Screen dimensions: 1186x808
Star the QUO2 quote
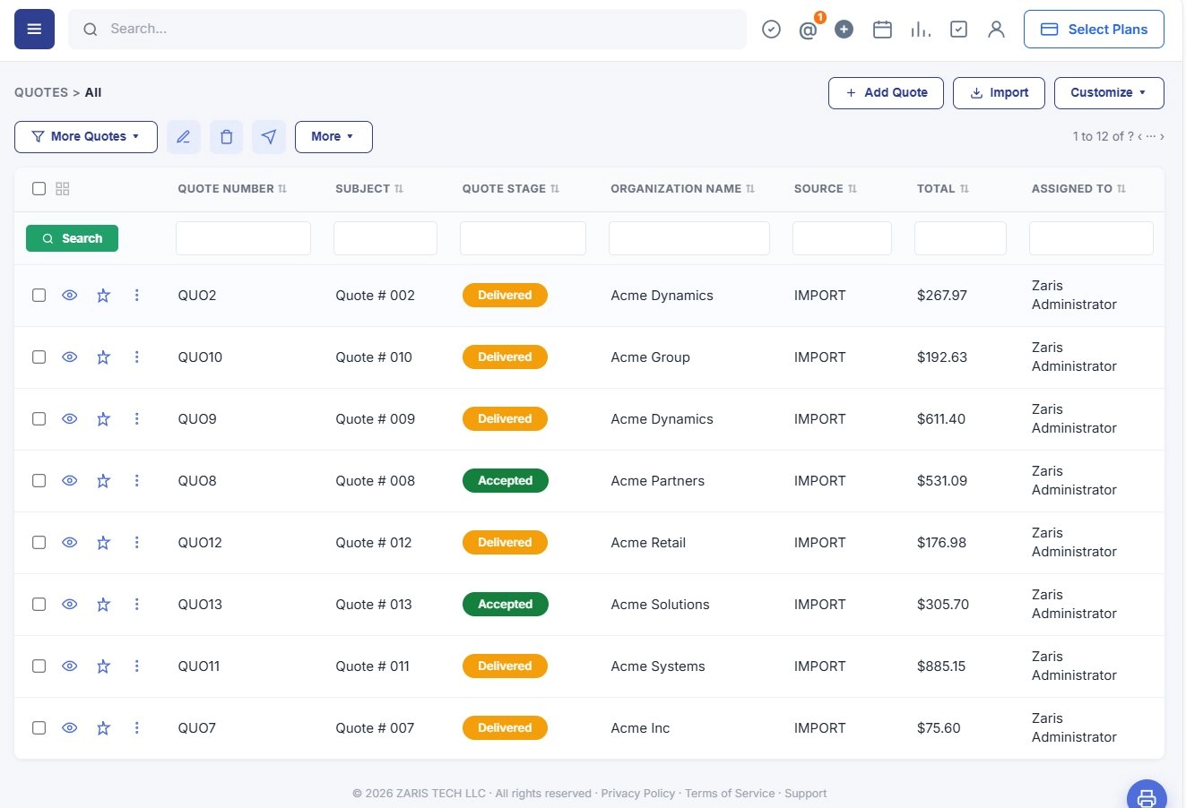click(x=104, y=296)
